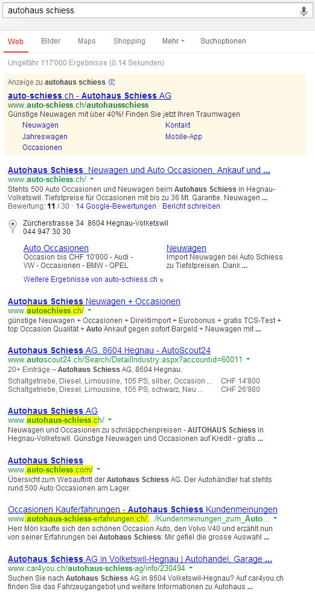Open Occasionen Kauferfahrungen Kundenmeinungen result

point(142,509)
